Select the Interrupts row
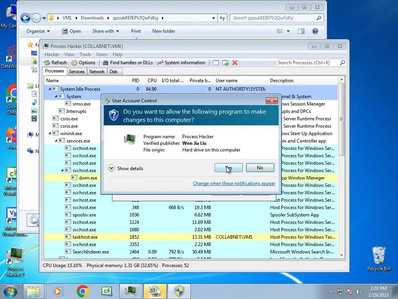398x299 pixels. tap(190, 111)
